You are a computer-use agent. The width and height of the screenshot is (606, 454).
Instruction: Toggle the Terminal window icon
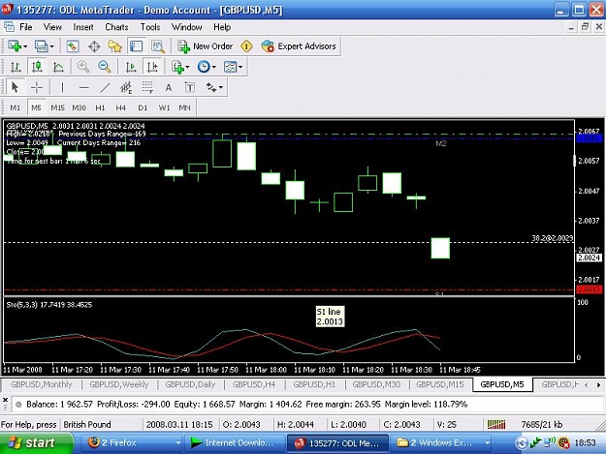[x=136, y=46]
